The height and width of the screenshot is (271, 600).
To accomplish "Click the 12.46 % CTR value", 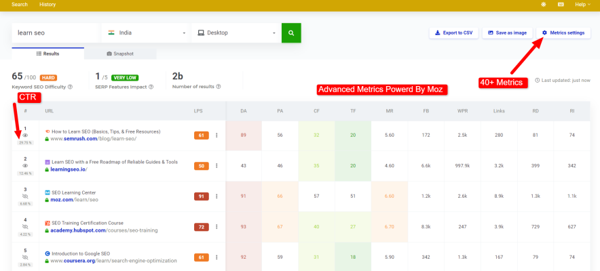I will [25, 173].
